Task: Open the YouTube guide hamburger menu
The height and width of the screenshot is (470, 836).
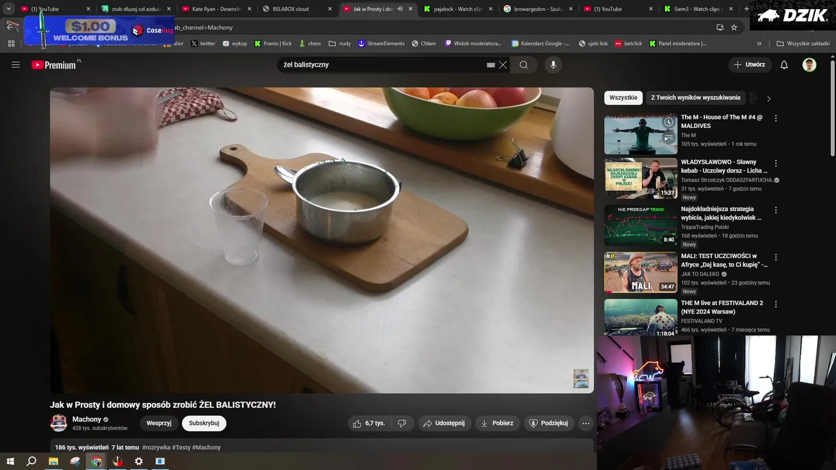Action: click(x=16, y=65)
